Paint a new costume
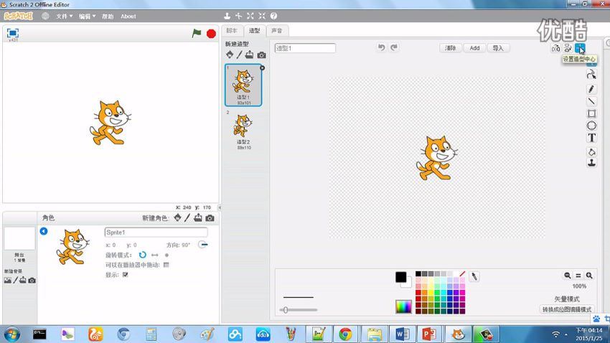This screenshot has height=343, width=610. pyautogui.click(x=239, y=55)
